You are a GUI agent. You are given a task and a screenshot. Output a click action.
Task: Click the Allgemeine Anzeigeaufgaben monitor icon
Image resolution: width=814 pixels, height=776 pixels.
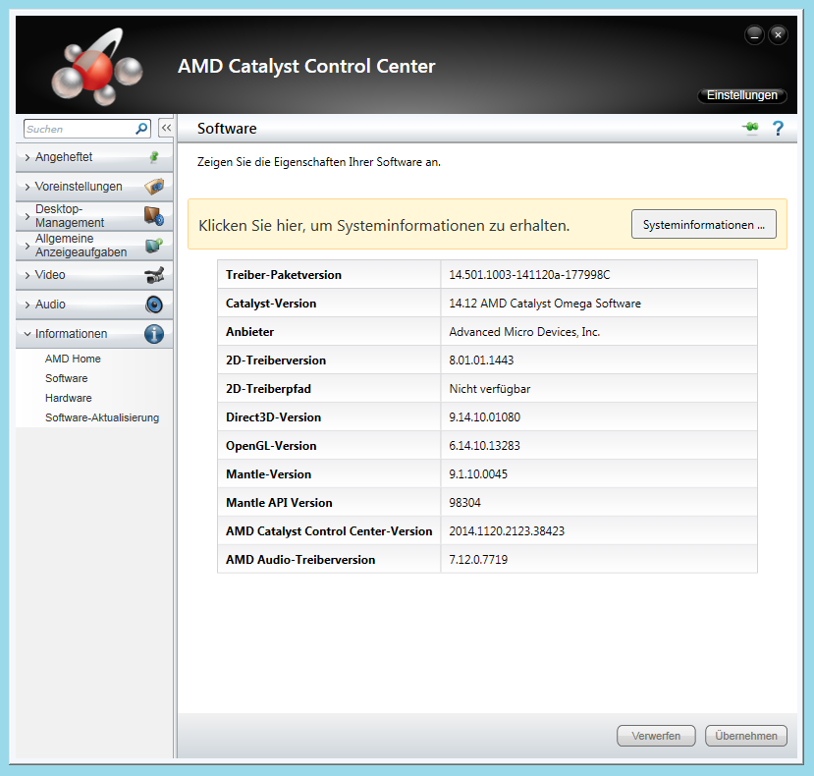point(154,246)
